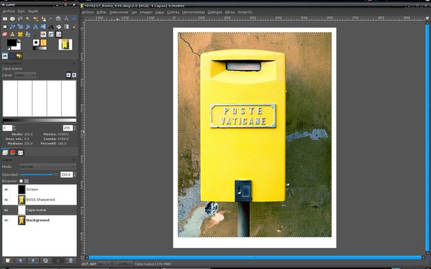The width and height of the screenshot is (431, 269).
Task: Open the status bar unit dropdown
Action: click(104, 264)
